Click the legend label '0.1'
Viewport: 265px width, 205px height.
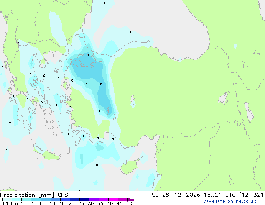point(5,203)
